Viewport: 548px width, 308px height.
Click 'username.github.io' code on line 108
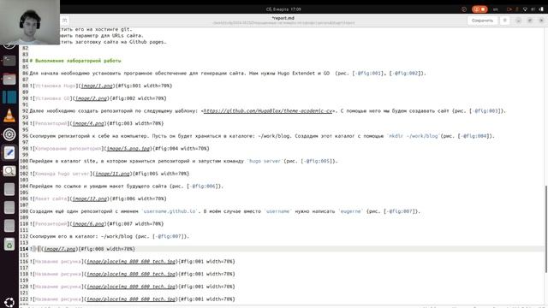[170, 211]
